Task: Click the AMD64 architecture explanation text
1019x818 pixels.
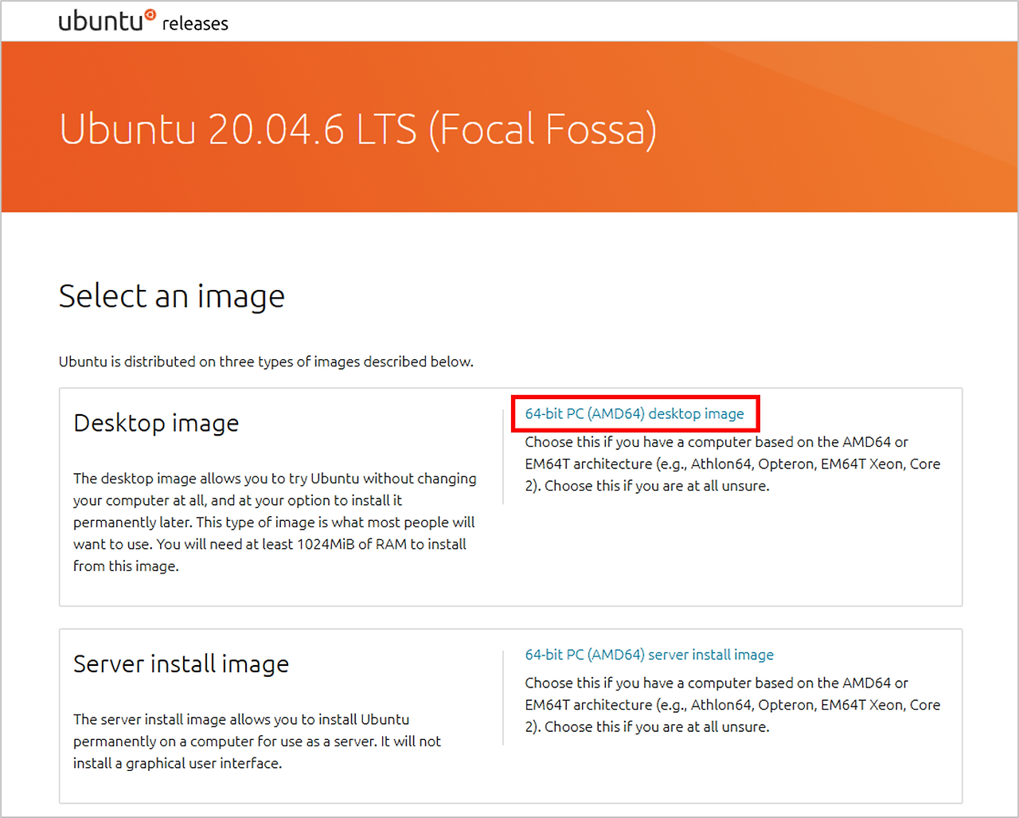Action: 731,464
